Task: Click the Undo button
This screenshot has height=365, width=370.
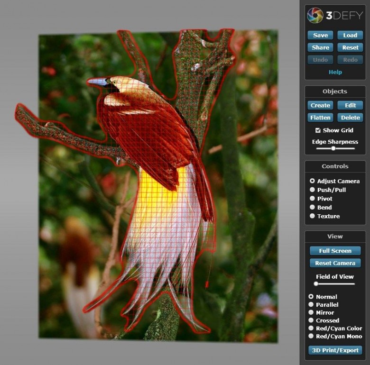Action: pos(320,60)
